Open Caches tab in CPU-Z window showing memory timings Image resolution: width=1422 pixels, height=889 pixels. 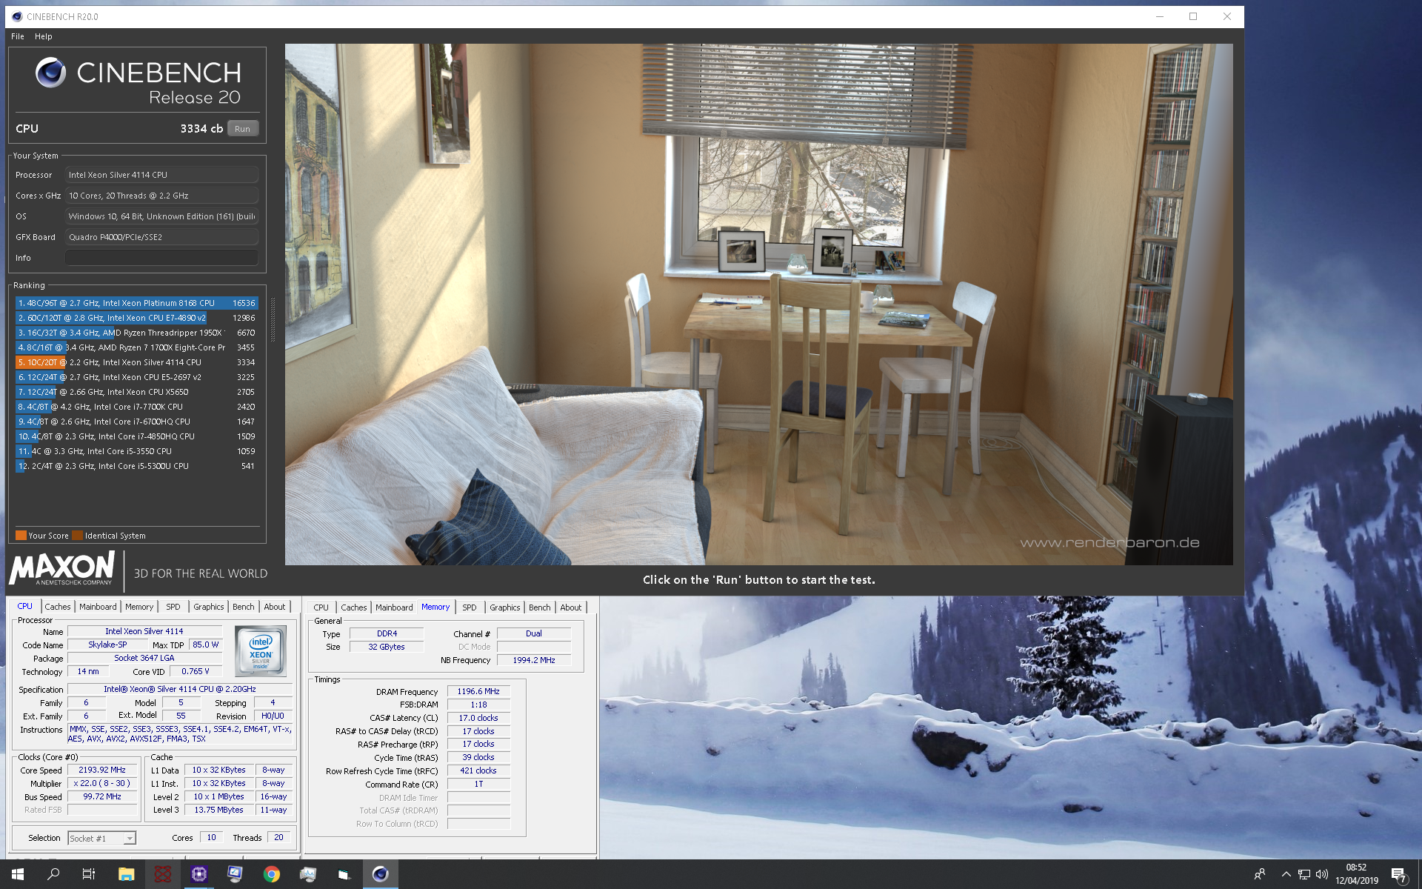click(354, 607)
